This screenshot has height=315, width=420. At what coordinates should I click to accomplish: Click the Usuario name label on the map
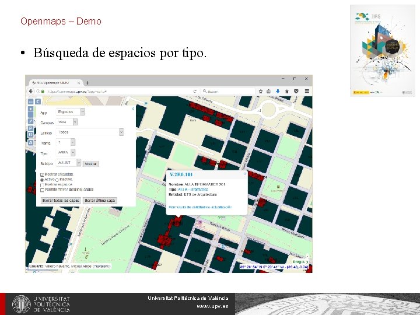pyautogui.click(x=69, y=266)
